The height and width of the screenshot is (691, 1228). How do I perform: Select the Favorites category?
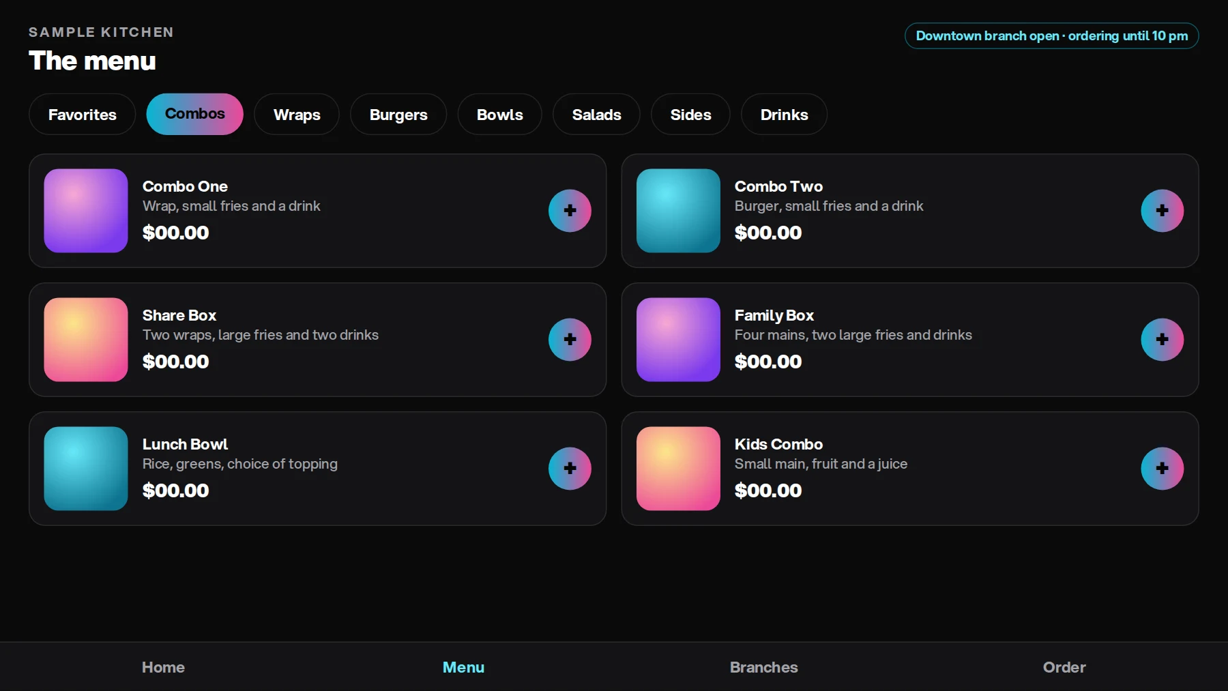(x=83, y=115)
